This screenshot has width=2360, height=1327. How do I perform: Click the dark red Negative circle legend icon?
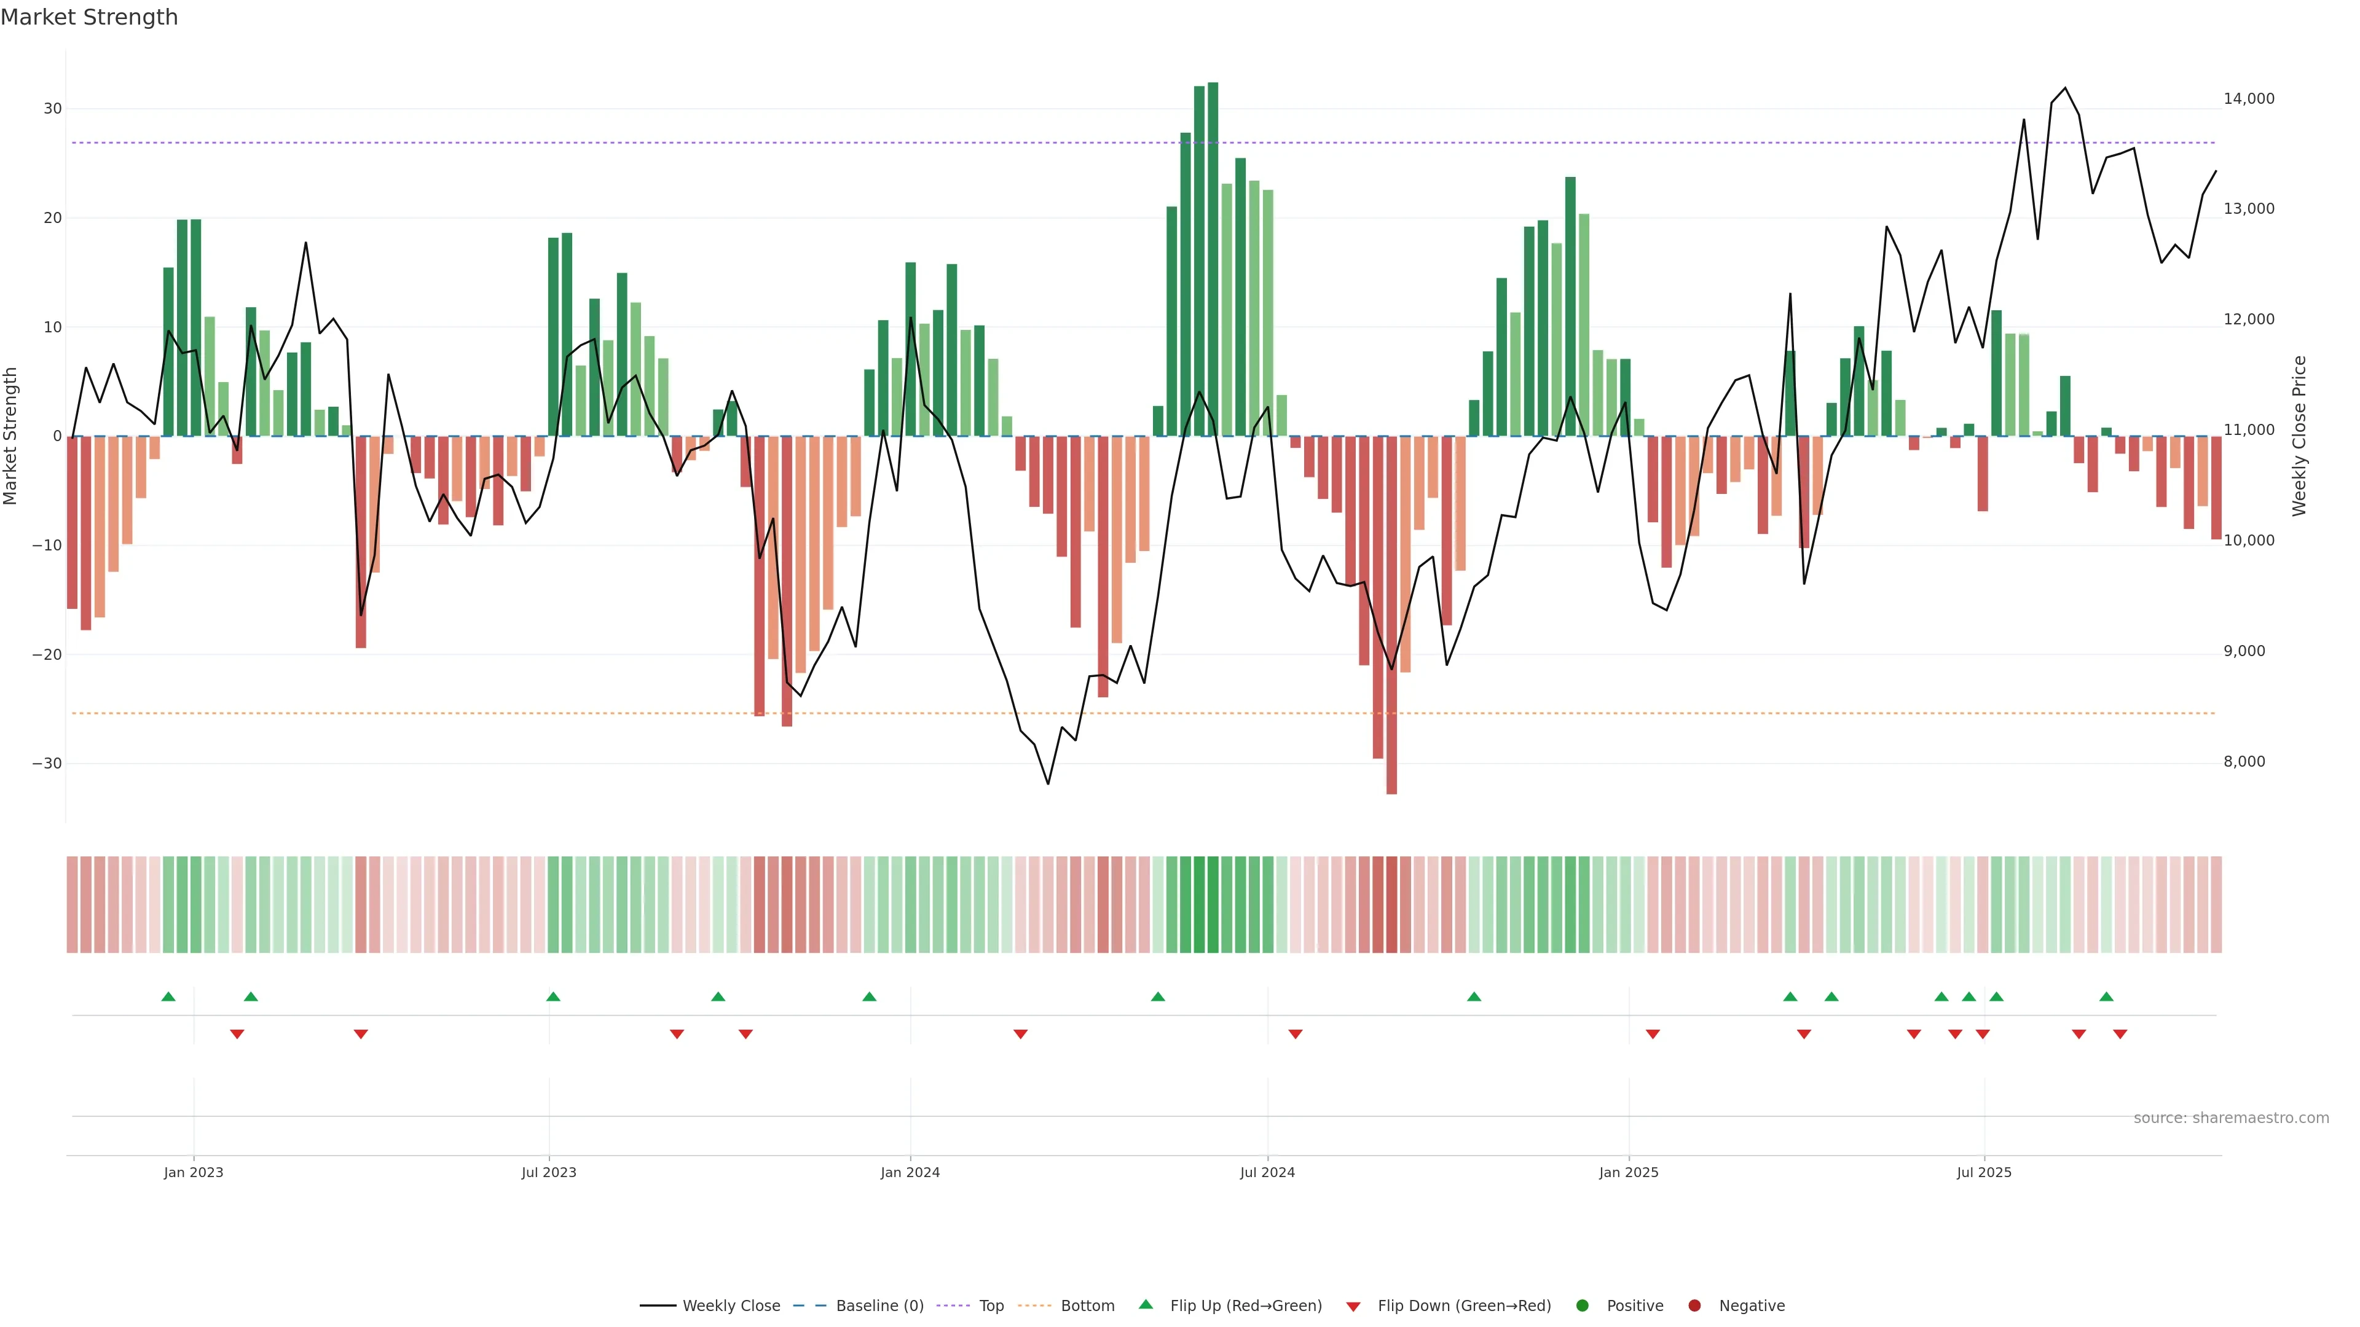coord(1694,1305)
